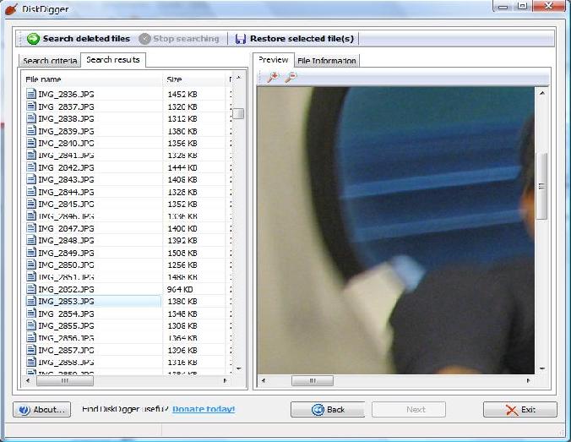Open the File Information tab
Viewport: 571px width, 442px height.
pyautogui.click(x=327, y=61)
